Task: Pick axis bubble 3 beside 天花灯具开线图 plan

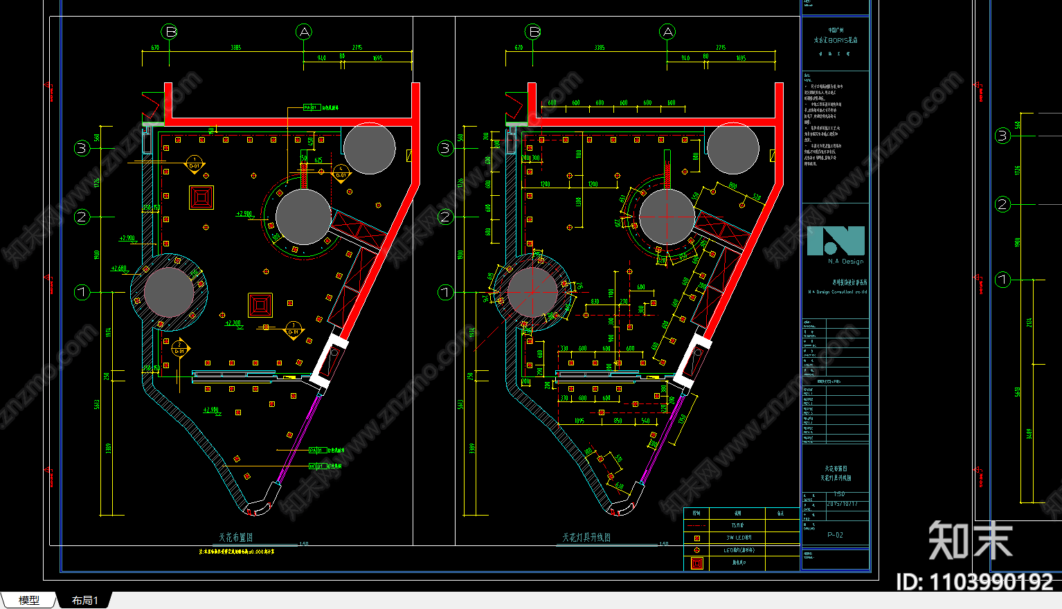Action: [x=445, y=148]
